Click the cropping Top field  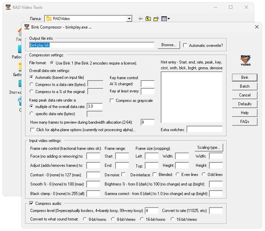point(152,165)
